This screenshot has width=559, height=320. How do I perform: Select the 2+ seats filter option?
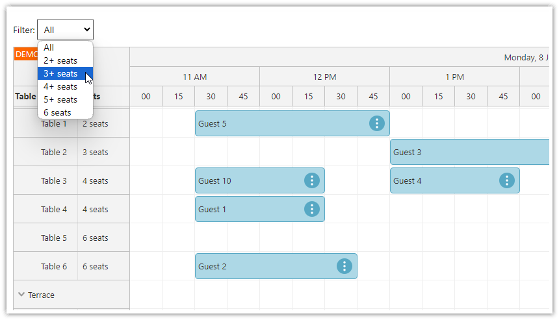60,60
